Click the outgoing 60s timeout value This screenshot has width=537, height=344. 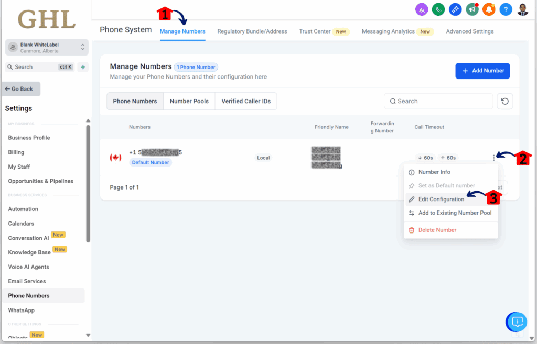[x=448, y=158]
